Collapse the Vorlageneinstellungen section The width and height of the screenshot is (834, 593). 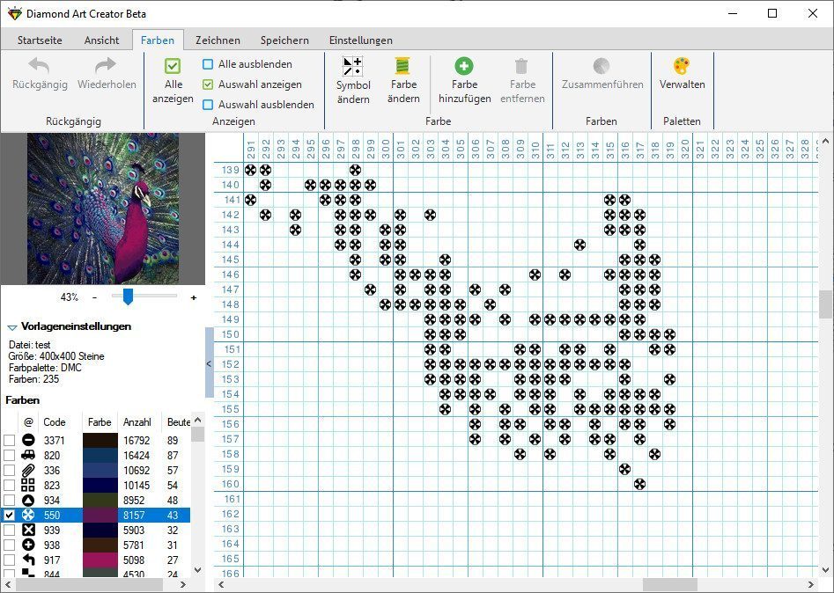tap(12, 326)
